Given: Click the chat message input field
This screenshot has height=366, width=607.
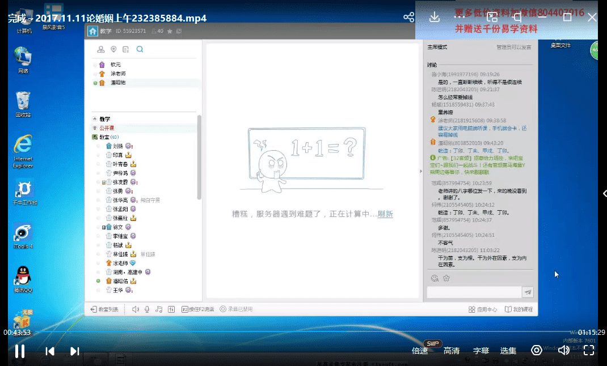Looking at the screenshot, I should (x=474, y=292).
